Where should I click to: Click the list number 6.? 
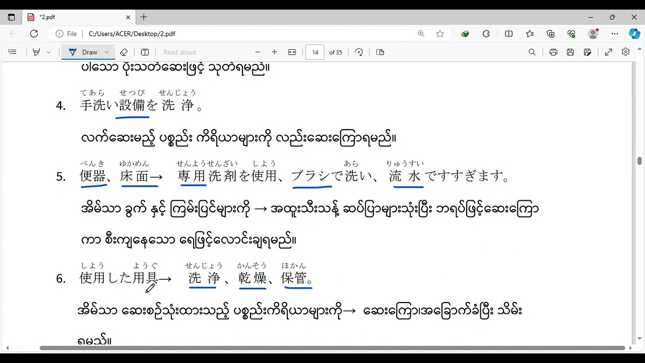point(61,278)
